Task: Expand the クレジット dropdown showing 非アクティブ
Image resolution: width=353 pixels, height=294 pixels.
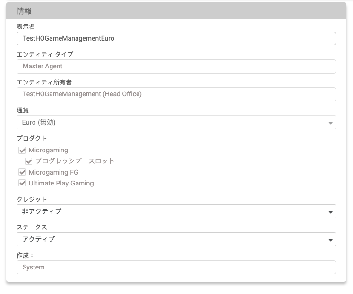Action: coord(176,211)
